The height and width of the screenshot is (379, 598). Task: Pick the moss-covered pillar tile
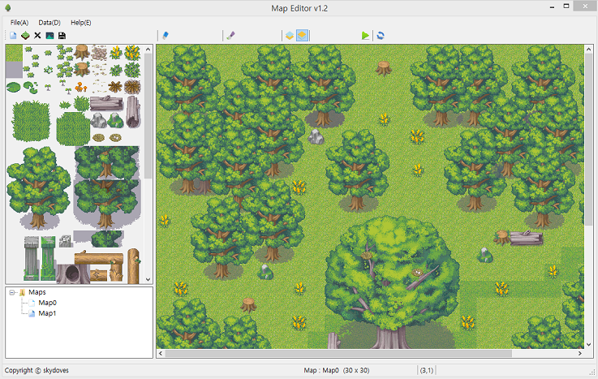tap(48, 258)
